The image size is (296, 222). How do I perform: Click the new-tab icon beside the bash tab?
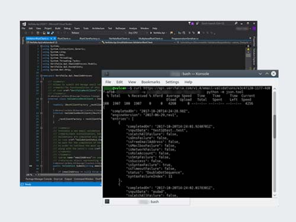coord(107,201)
